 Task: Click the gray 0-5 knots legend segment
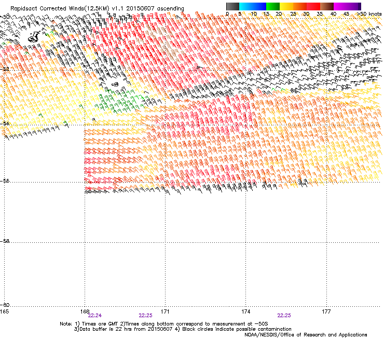[x=232, y=6]
